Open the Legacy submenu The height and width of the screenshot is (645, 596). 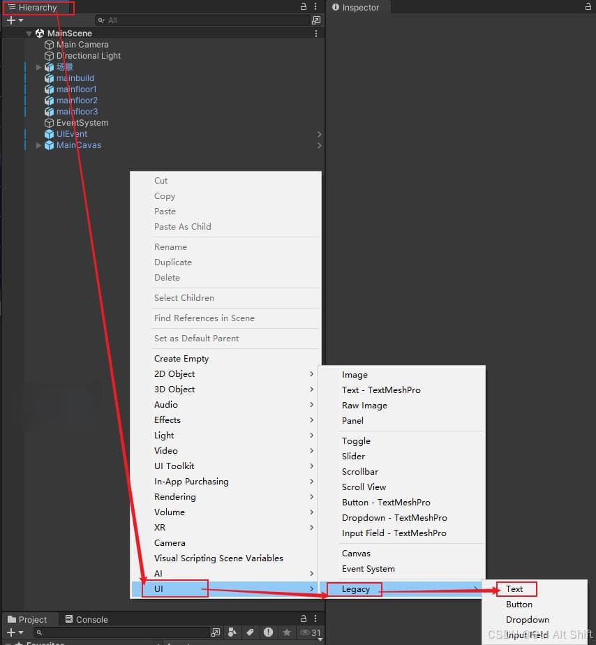tap(402, 589)
